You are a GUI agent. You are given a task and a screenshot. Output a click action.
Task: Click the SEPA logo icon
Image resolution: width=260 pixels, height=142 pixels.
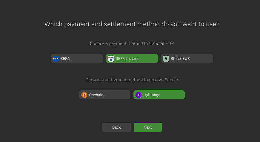click(56, 59)
